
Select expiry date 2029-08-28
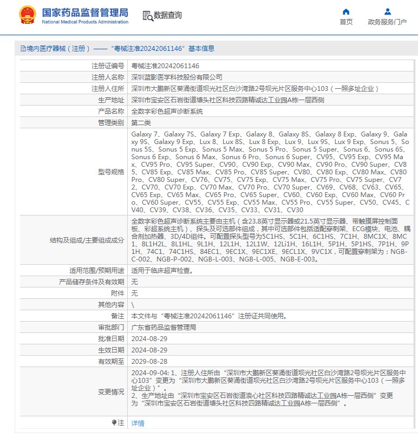149,362
